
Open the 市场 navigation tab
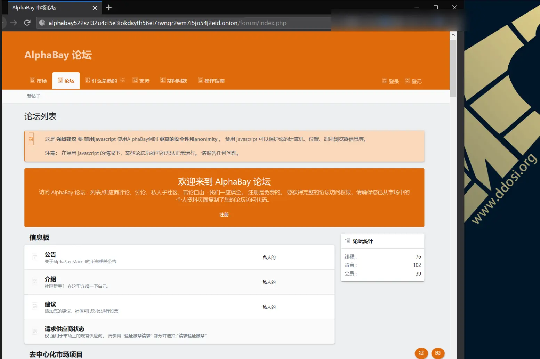click(x=38, y=81)
